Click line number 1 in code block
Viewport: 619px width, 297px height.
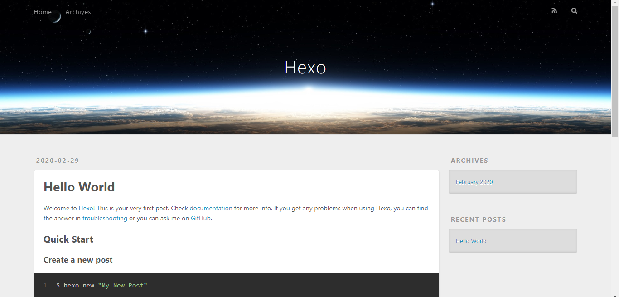45,286
